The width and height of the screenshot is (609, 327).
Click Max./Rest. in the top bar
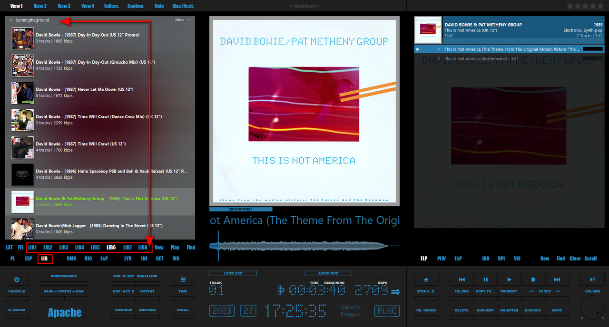pos(183,6)
